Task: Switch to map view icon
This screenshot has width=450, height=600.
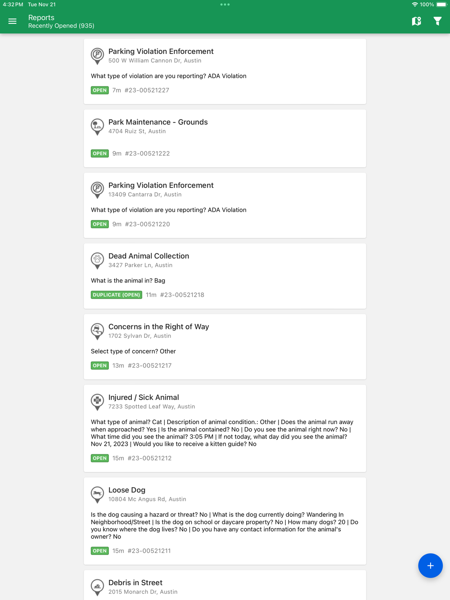Action: click(x=416, y=21)
